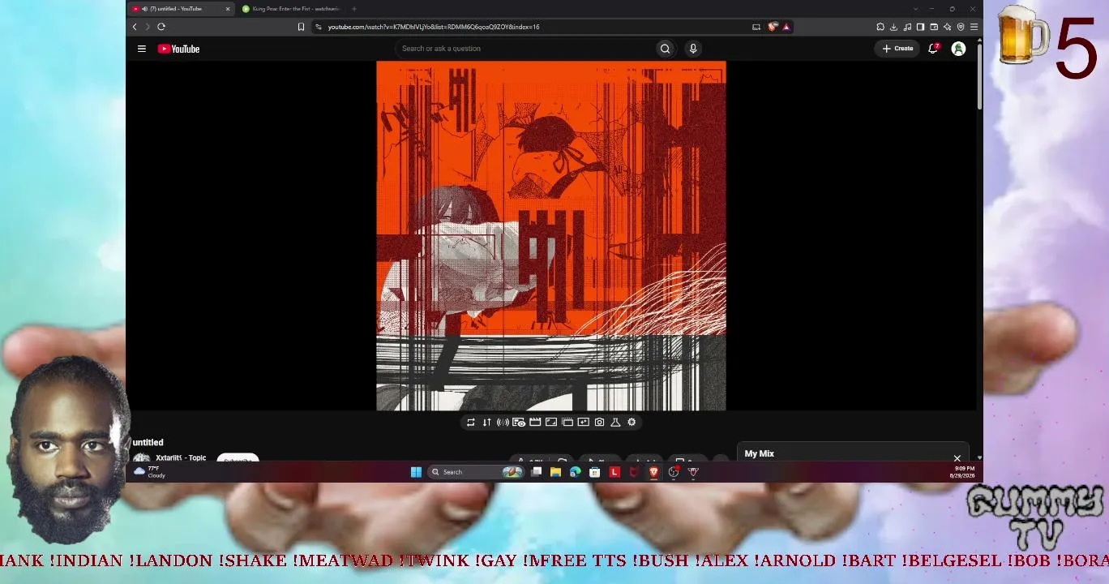Open the Brave VPN shield icon in toolbar
Screen dimensions: 1109x584
[x=961, y=27]
